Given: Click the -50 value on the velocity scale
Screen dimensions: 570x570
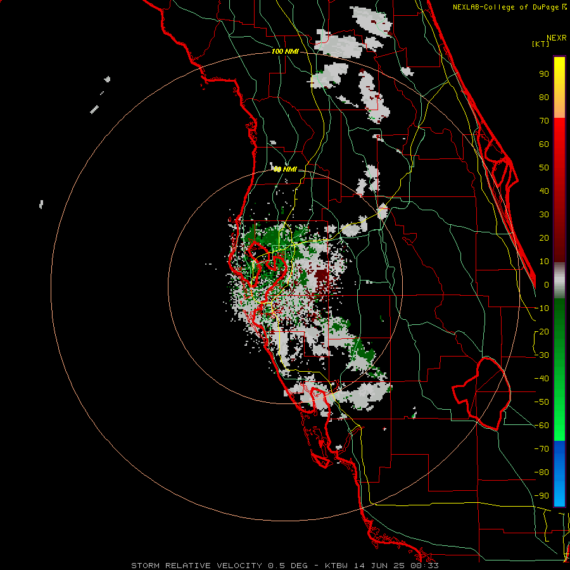Looking at the screenshot, I should click(x=541, y=402).
